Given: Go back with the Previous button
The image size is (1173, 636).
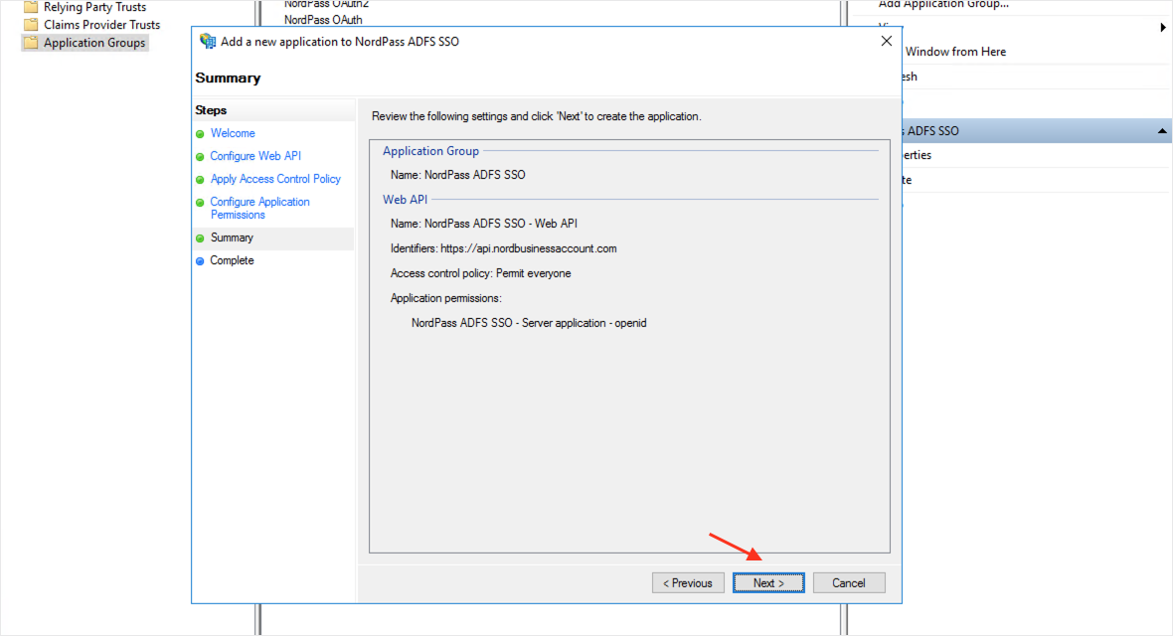Looking at the screenshot, I should point(688,583).
